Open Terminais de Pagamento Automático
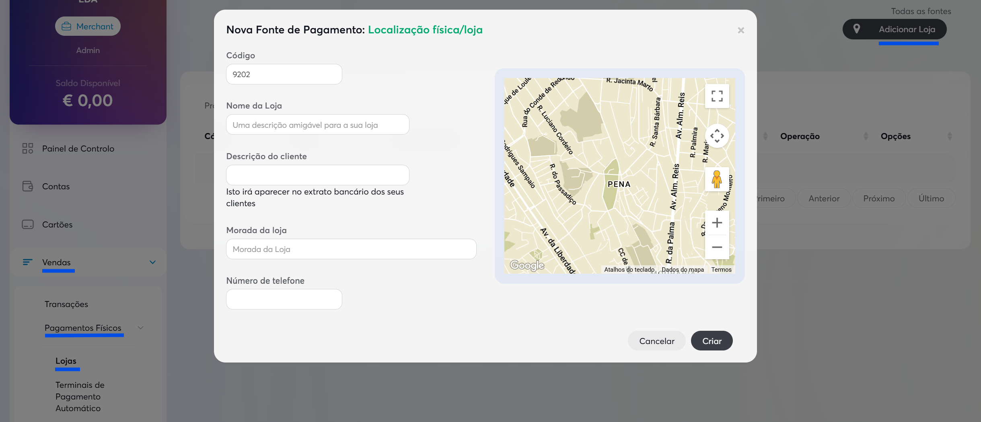This screenshot has height=422, width=981. tap(80, 396)
